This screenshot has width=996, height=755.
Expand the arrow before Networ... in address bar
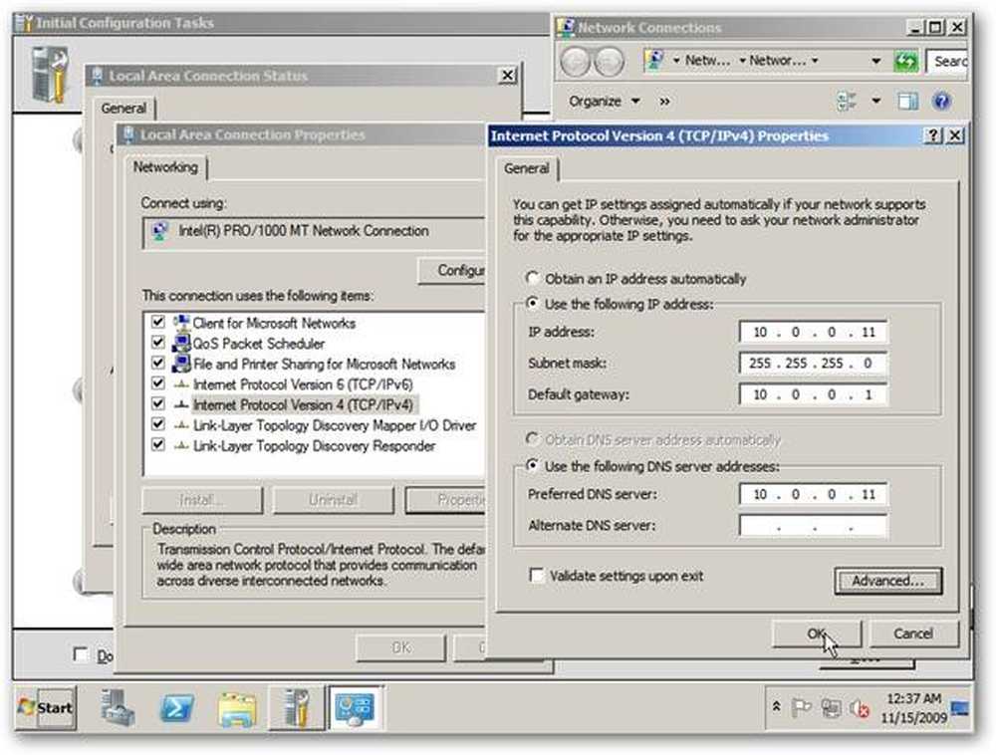742,61
